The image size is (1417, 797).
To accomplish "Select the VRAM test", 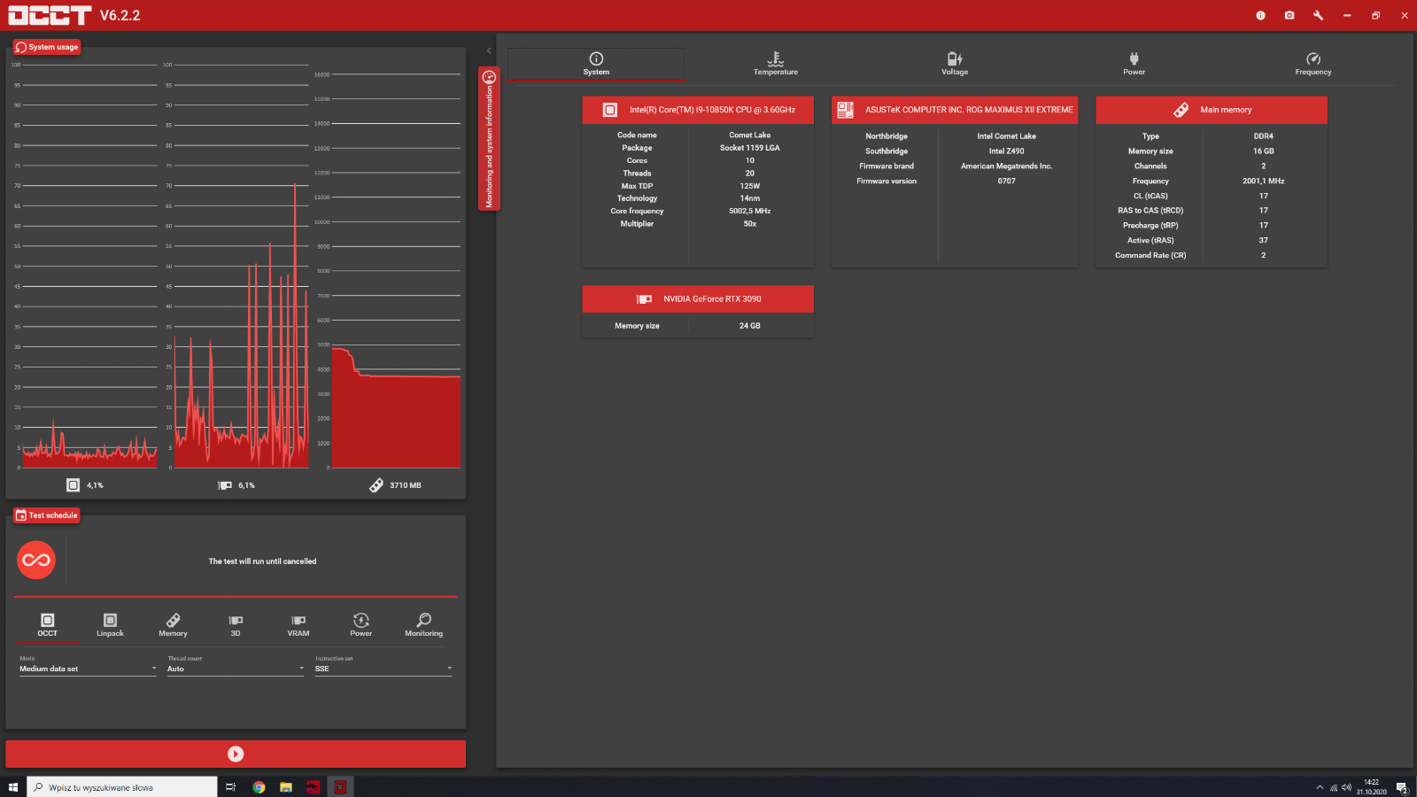I will click(298, 625).
